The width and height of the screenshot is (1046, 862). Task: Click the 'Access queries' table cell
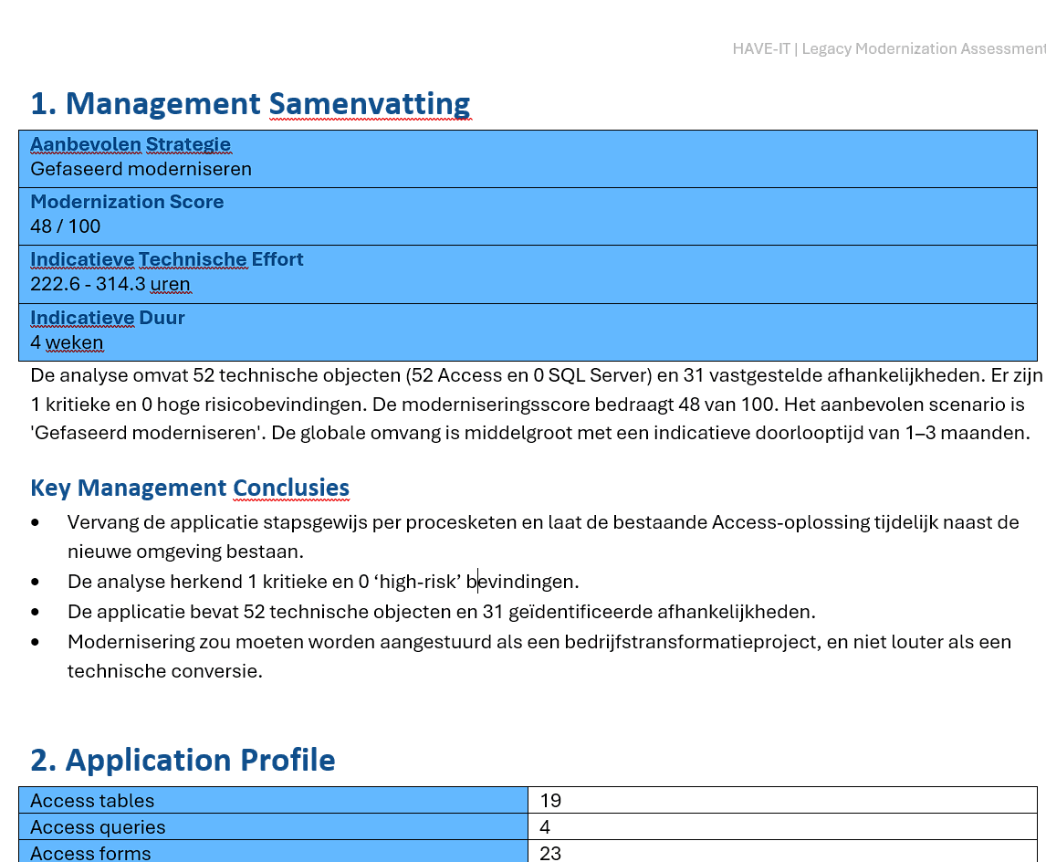(274, 826)
